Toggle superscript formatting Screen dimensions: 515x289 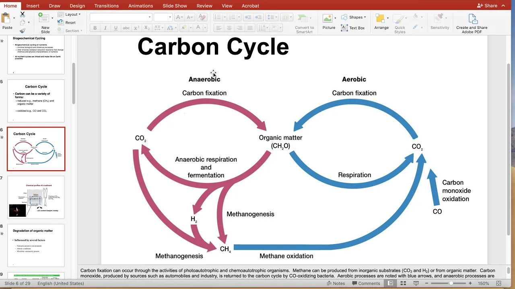(137, 28)
